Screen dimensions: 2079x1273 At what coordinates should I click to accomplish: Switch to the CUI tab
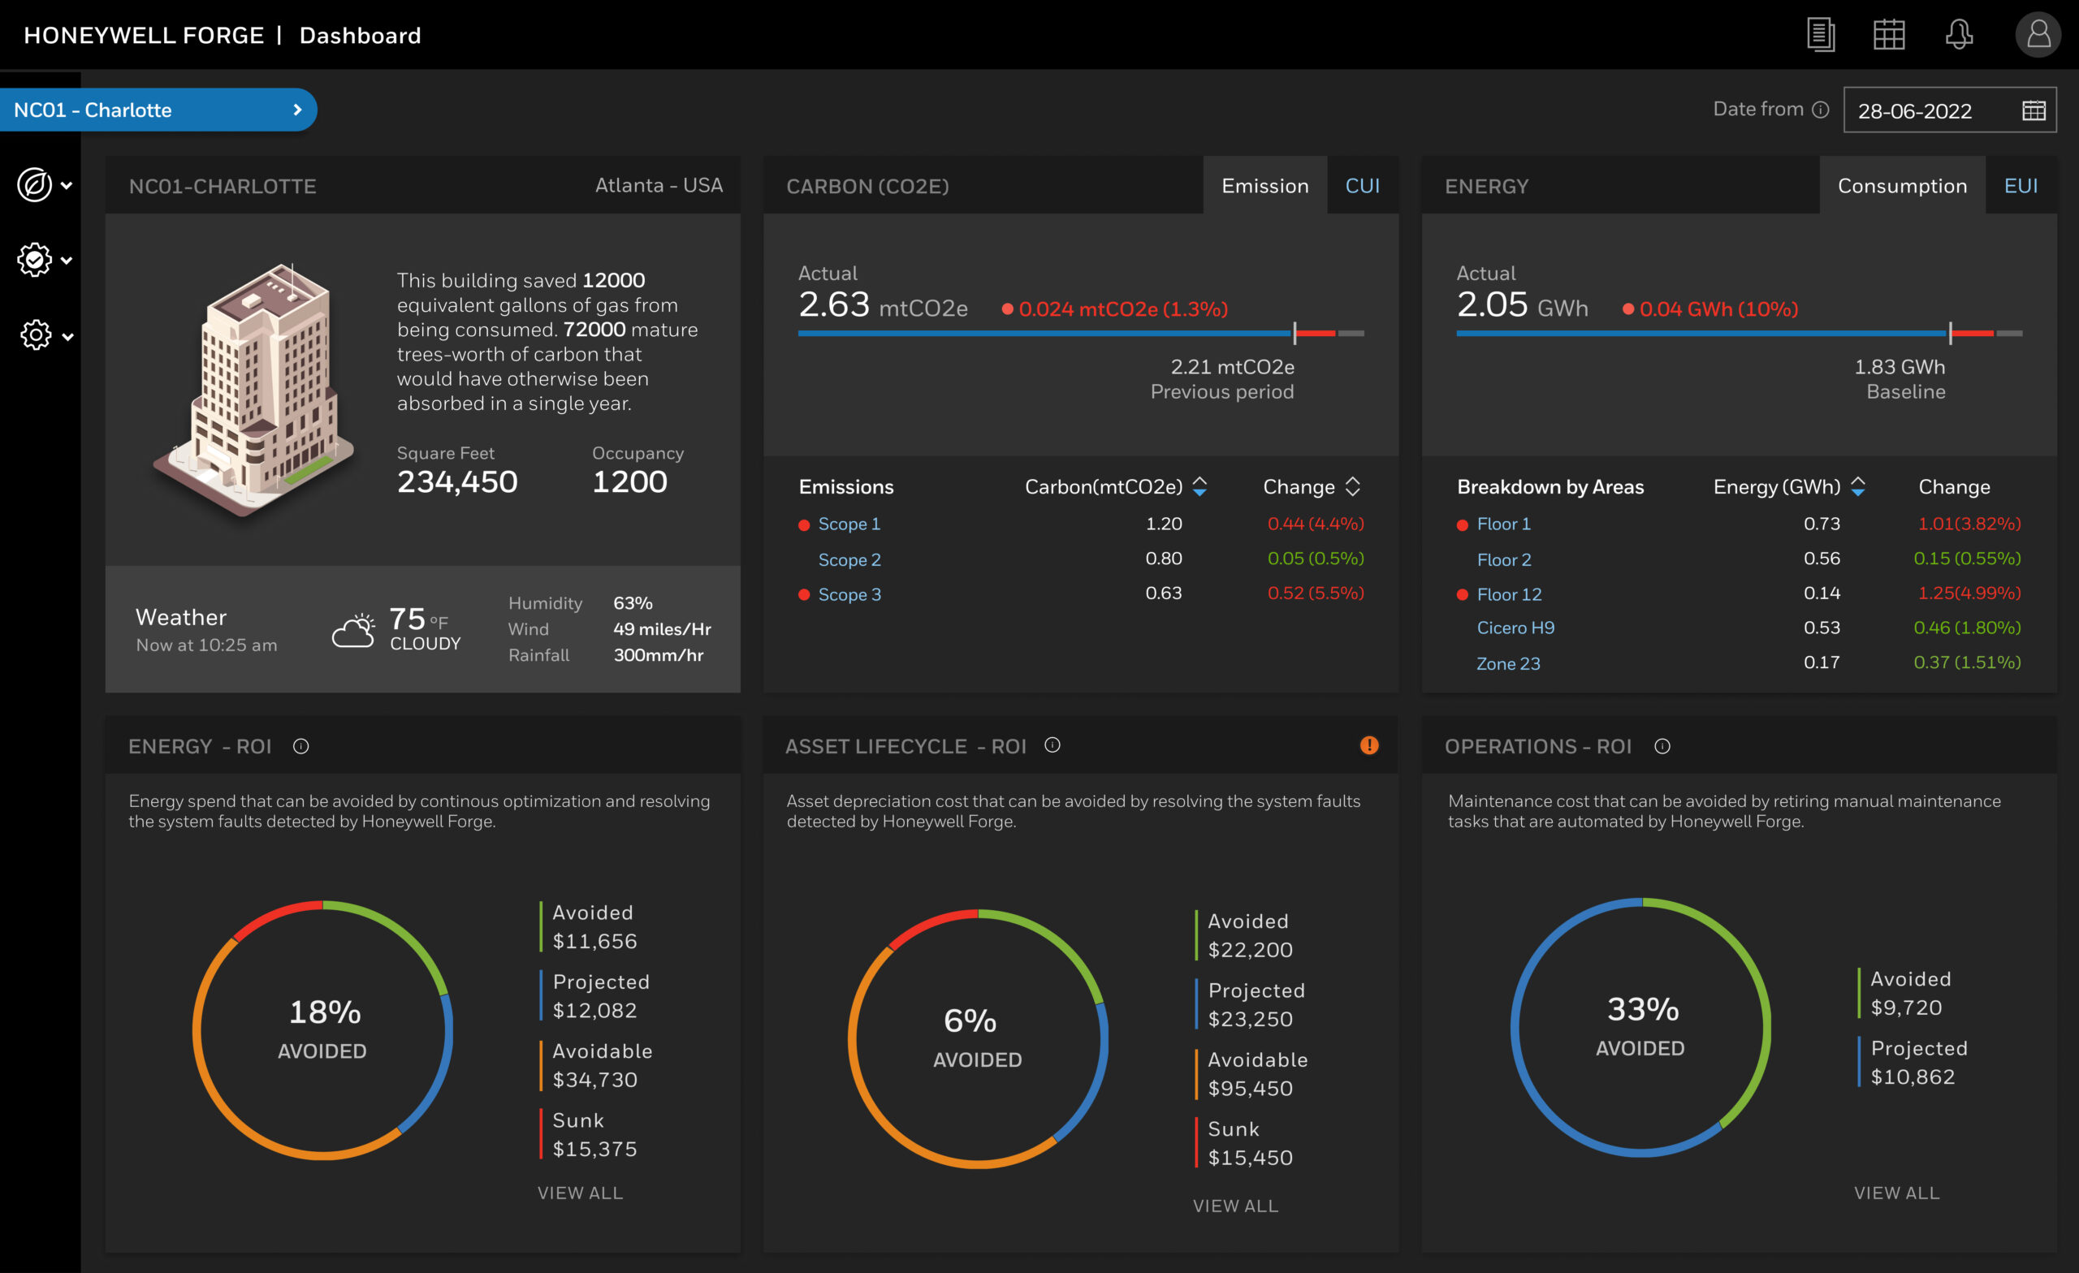point(1362,186)
